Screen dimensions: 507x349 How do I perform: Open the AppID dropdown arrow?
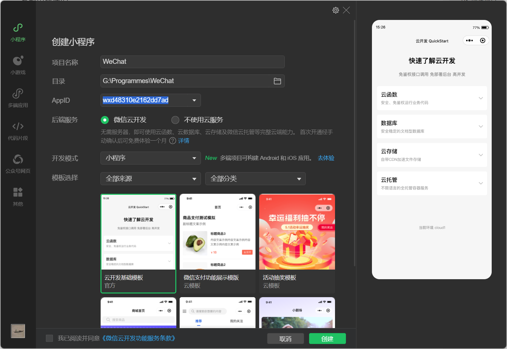coord(194,100)
